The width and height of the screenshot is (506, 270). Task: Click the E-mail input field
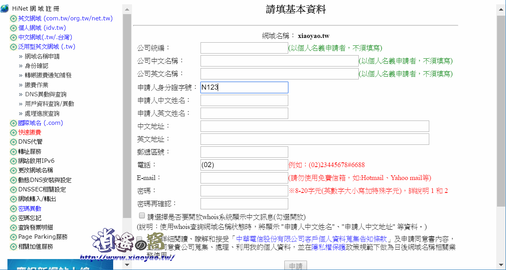pyautogui.click(x=244, y=178)
